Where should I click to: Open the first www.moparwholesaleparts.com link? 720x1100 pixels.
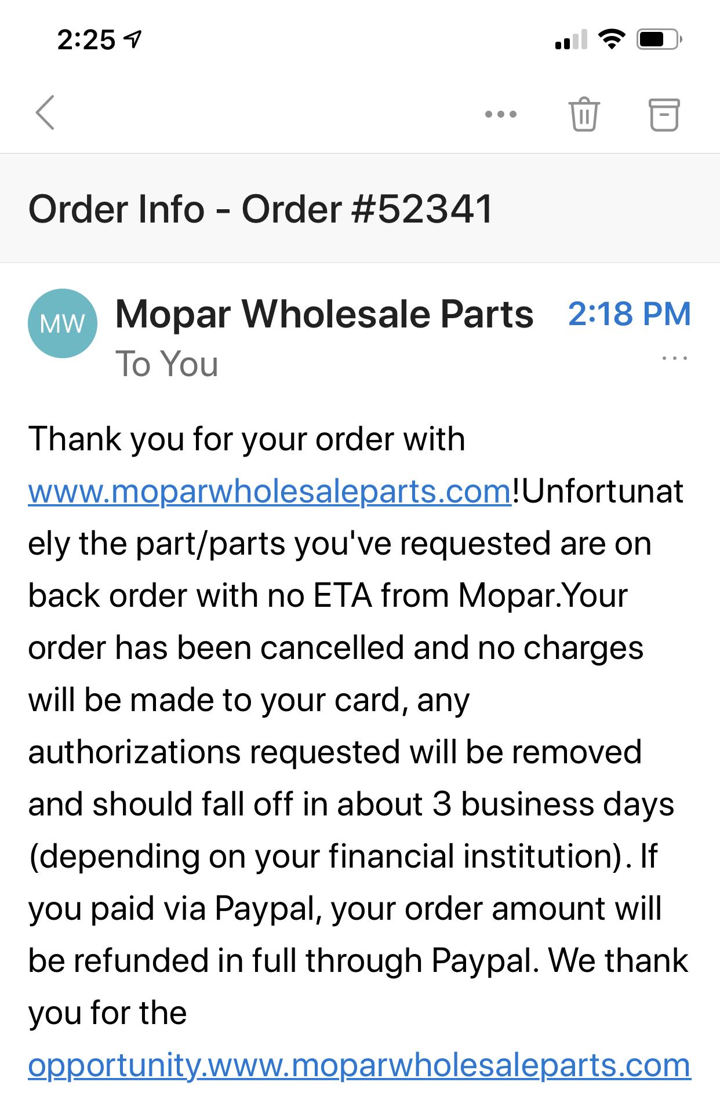click(270, 491)
